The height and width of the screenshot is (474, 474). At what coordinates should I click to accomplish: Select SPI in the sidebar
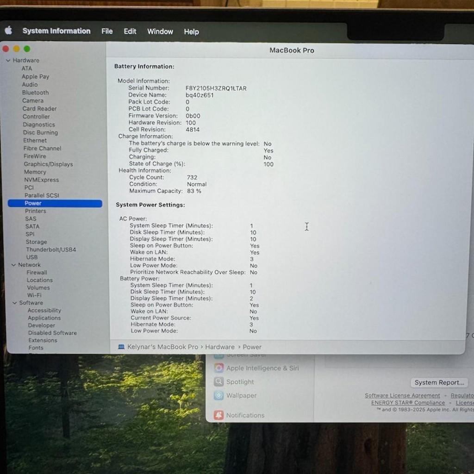tap(30, 234)
